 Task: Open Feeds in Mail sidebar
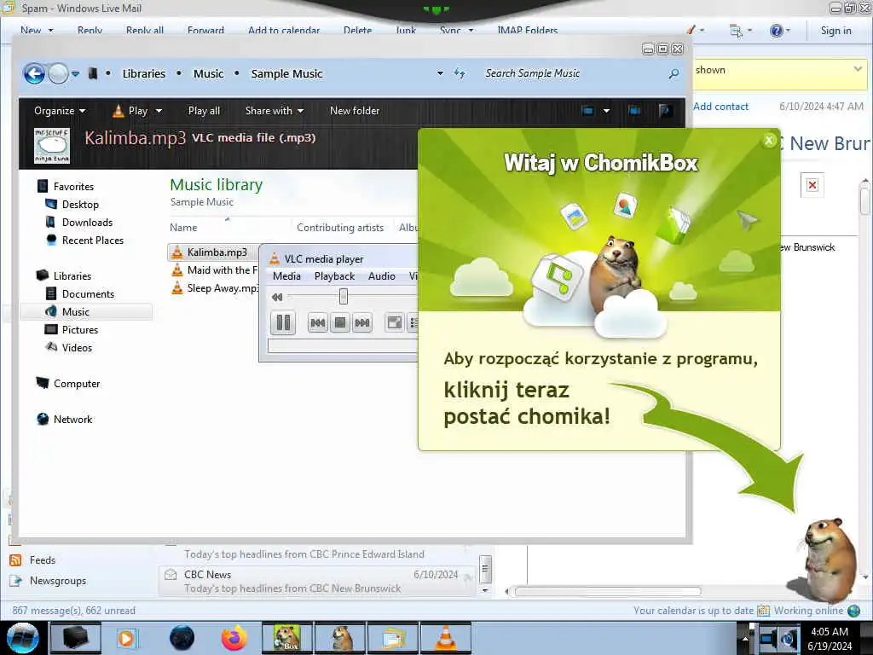click(x=32, y=559)
